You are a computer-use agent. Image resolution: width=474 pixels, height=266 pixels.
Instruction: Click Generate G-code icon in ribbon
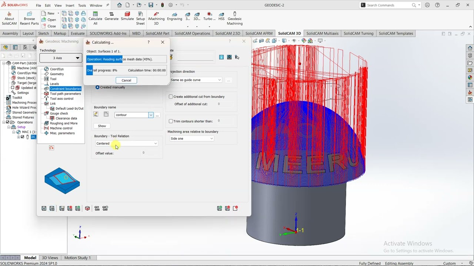pyautogui.click(x=111, y=14)
